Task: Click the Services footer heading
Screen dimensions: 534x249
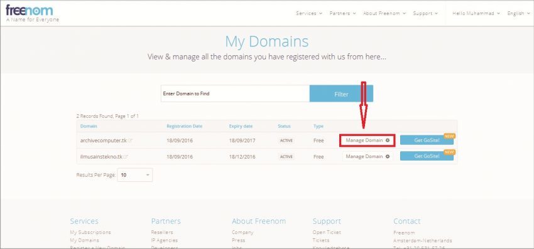Action: click(x=84, y=221)
